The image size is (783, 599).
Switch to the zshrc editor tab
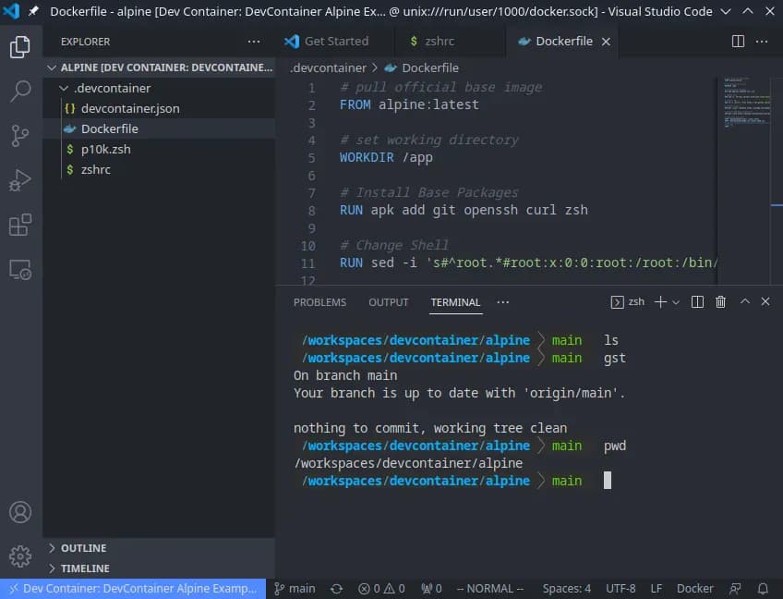[x=449, y=42]
